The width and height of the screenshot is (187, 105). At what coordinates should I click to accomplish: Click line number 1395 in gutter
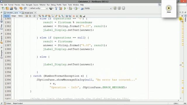click(x=8, y=76)
